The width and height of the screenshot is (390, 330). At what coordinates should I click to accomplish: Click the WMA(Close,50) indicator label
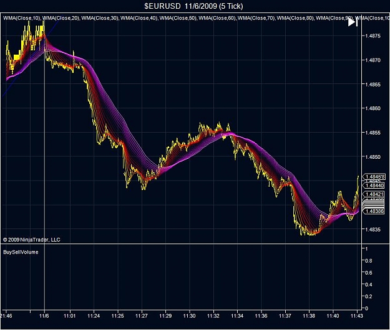tap(178, 18)
